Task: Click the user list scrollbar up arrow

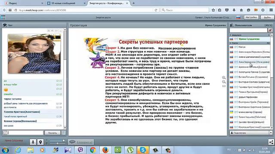Action: coord(272,35)
